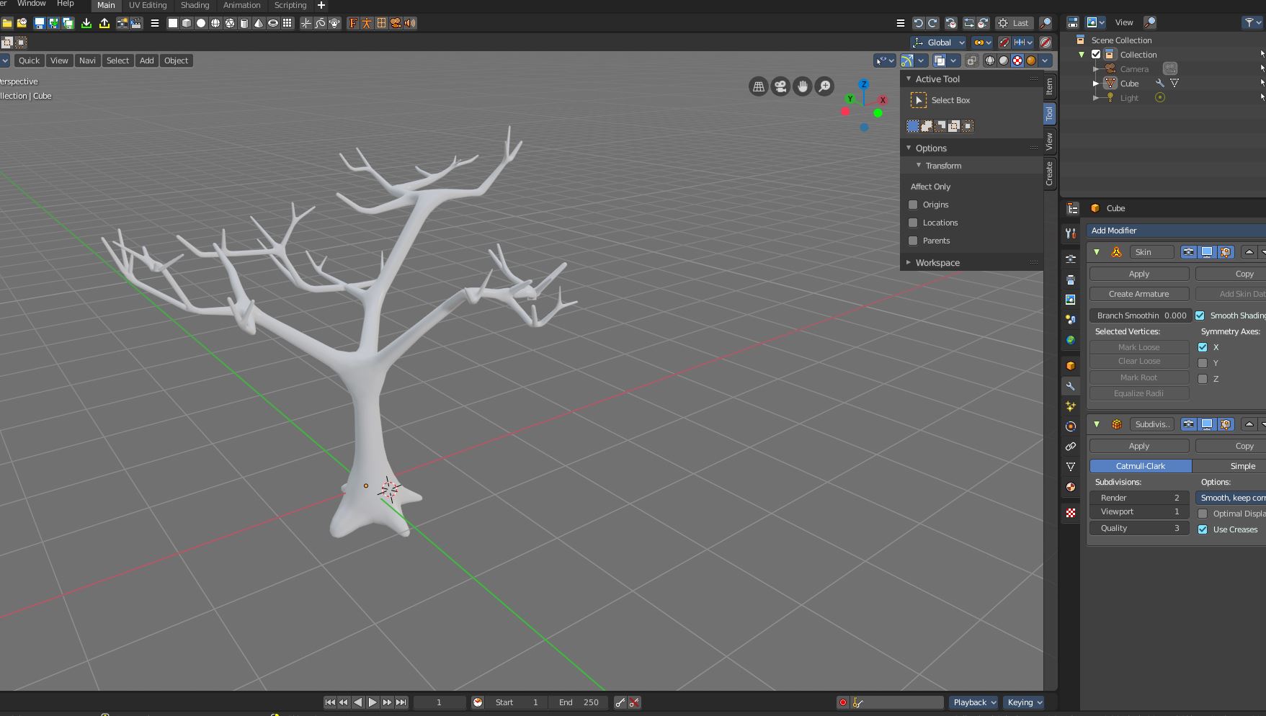This screenshot has width=1266, height=716.
Task: Click the magnifier search icon beside Last
Action: tap(1046, 23)
